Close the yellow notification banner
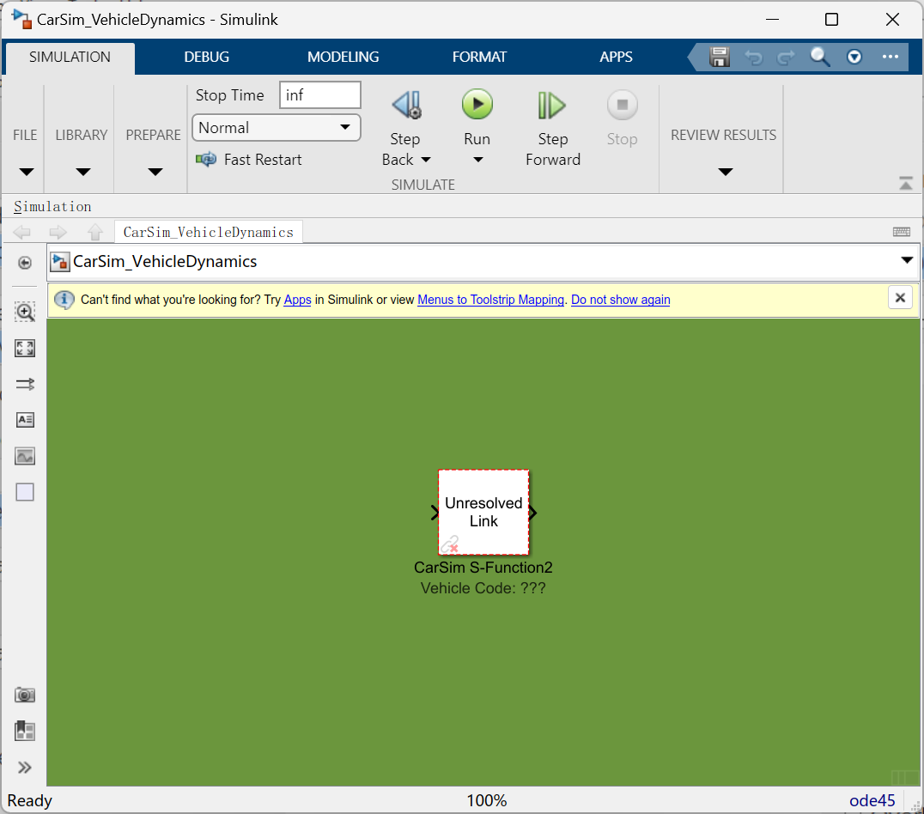924x814 pixels. click(x=900, y=298)
